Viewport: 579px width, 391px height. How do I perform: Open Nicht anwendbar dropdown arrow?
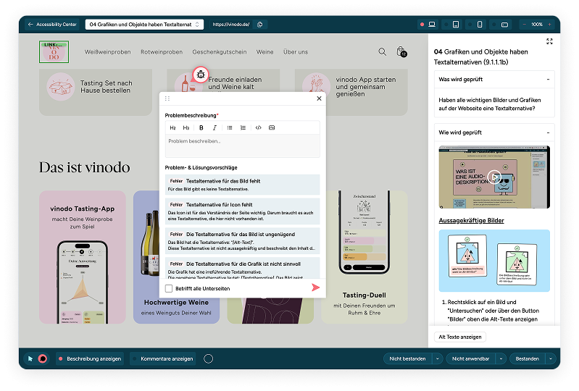pyautogui.click(x=501, y=358)
